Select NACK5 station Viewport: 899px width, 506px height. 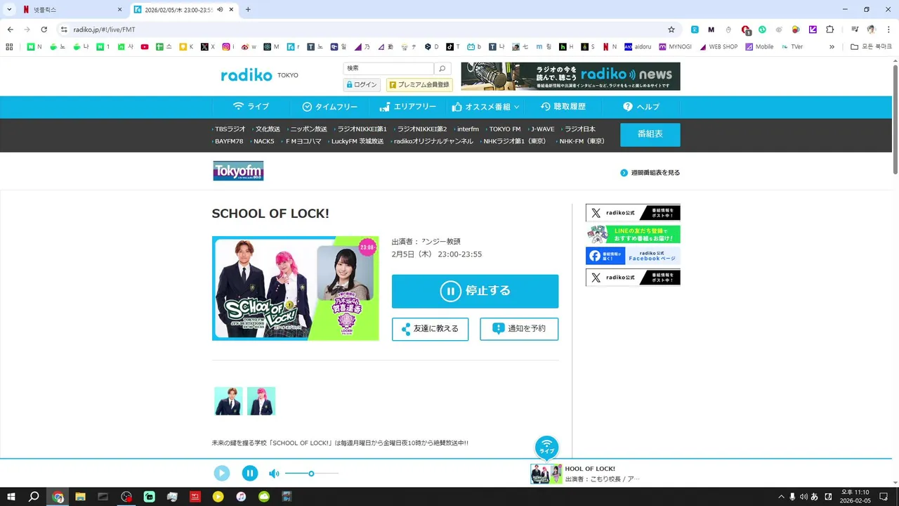click(263, 141)
